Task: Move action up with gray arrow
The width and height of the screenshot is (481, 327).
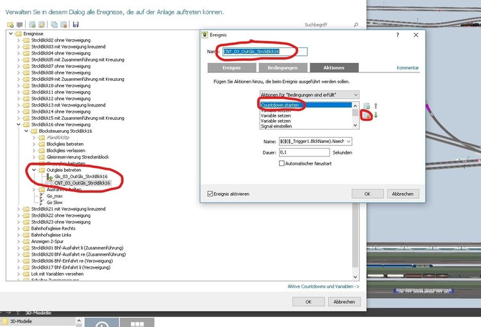Action: (x=376, y=106)
